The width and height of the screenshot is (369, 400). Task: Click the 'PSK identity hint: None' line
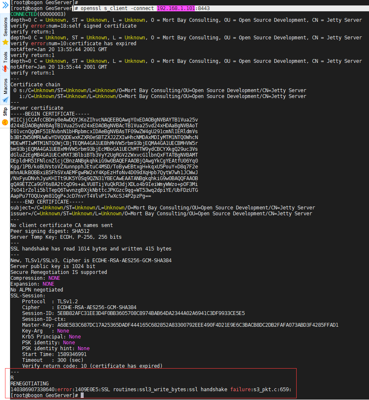tap(56, 348)
